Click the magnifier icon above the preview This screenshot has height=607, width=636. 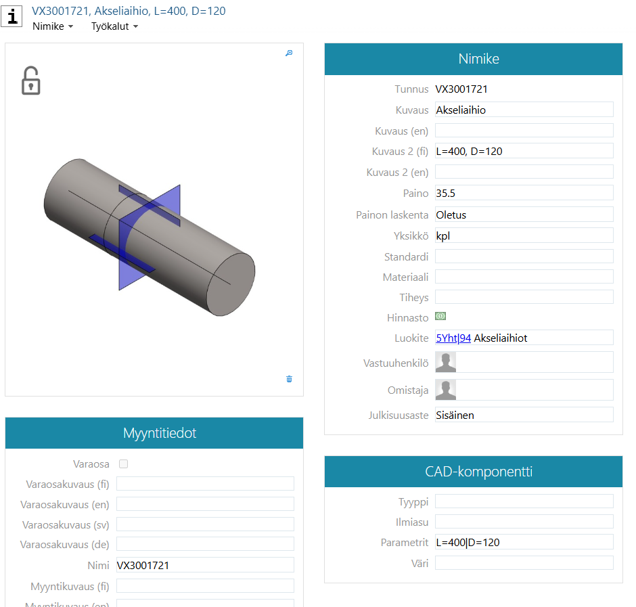click(x=289, y=53)
